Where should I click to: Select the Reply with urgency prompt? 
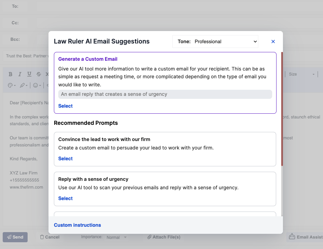click(x=65, y=198)
